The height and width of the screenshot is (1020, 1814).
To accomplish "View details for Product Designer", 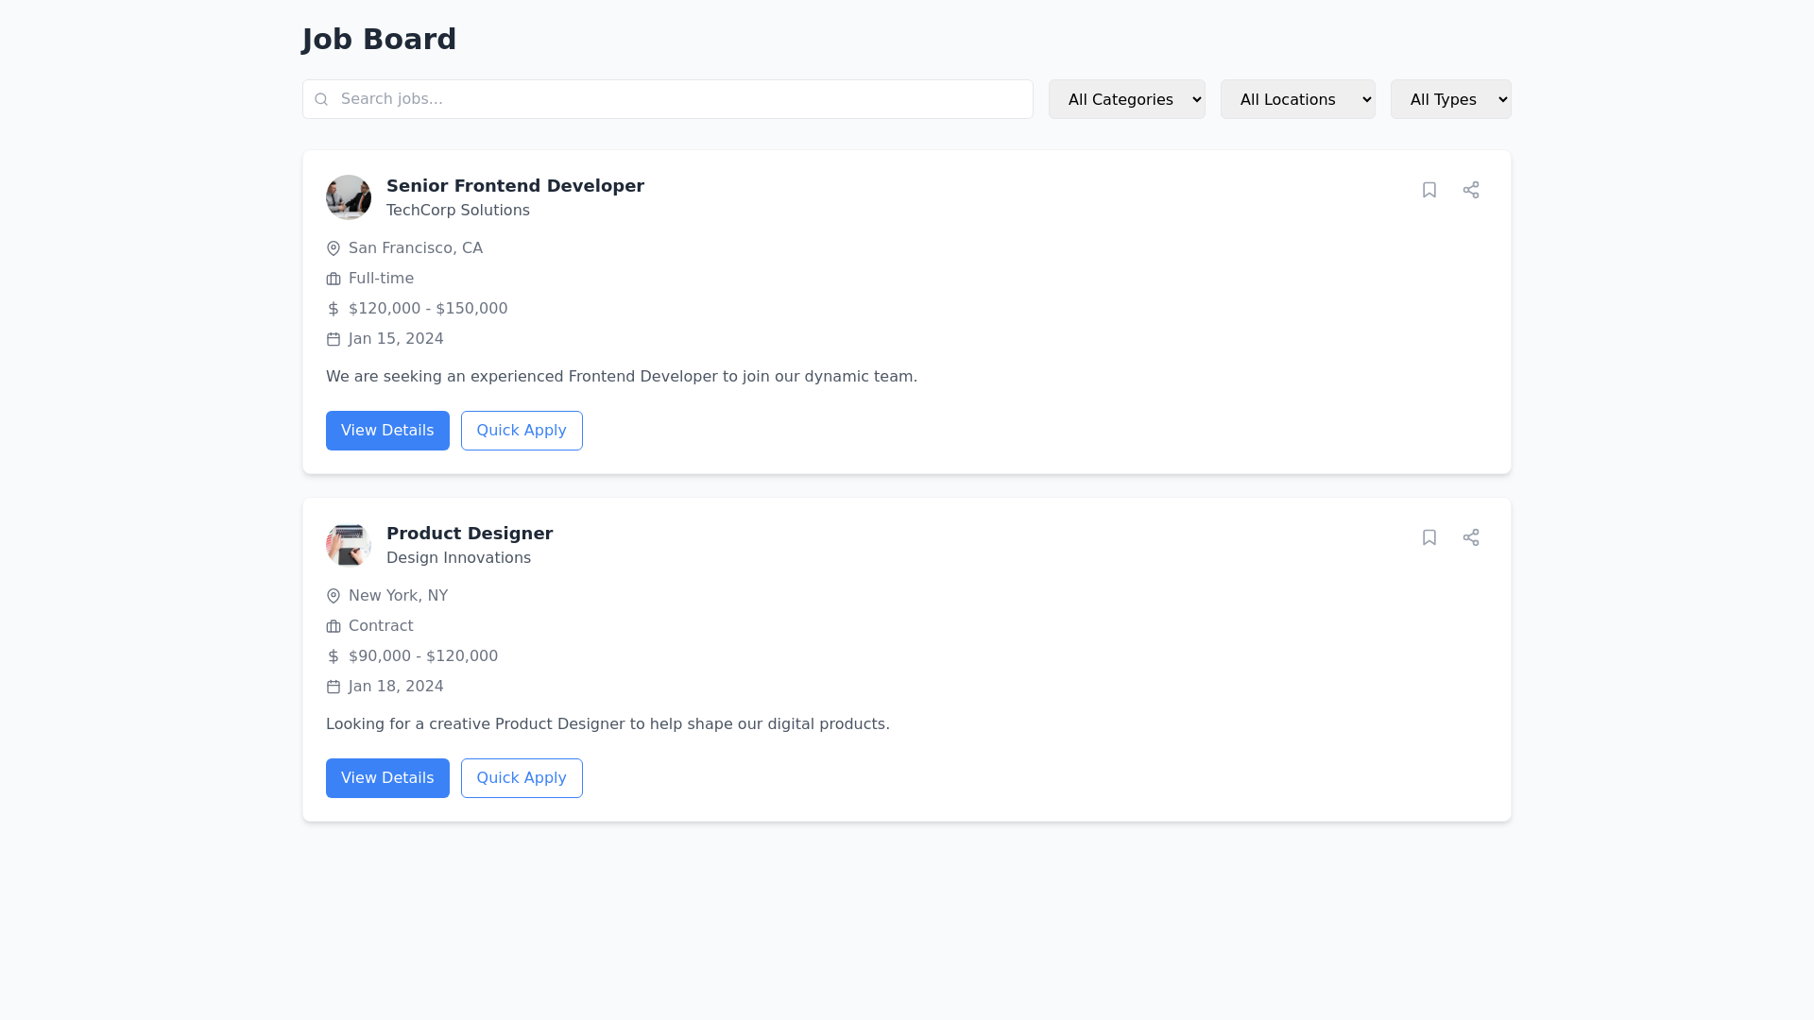I will 387,777.
